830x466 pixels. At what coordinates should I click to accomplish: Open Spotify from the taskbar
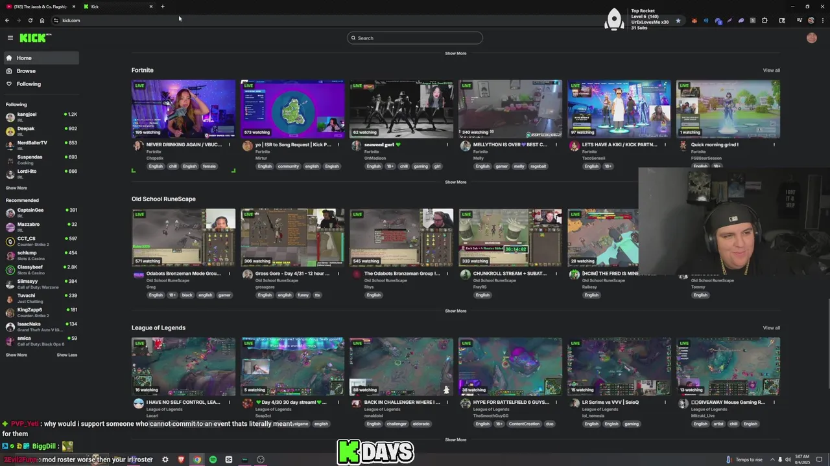213,460
